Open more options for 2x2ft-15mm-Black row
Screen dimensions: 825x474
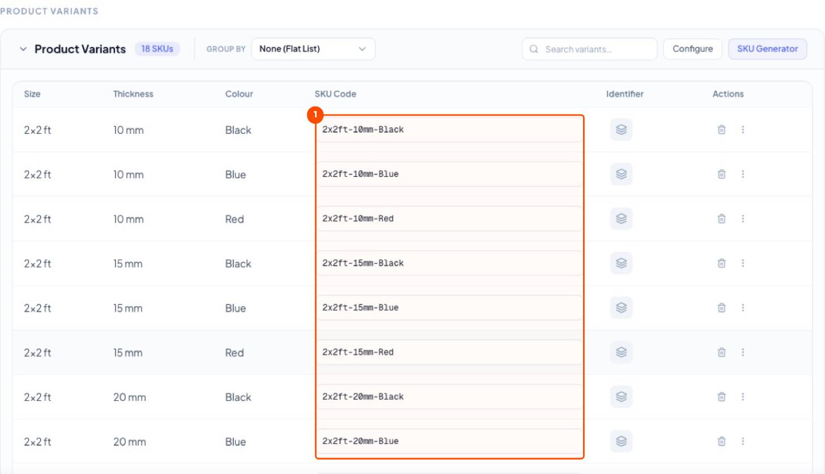click(742, 263)
